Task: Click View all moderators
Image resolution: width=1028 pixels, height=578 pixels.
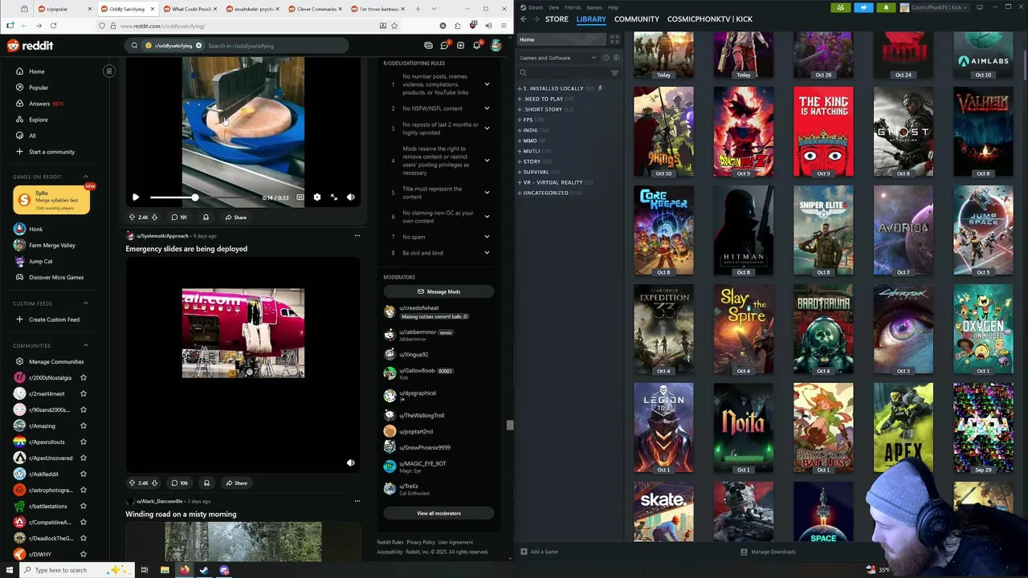Action: point(439,513)
